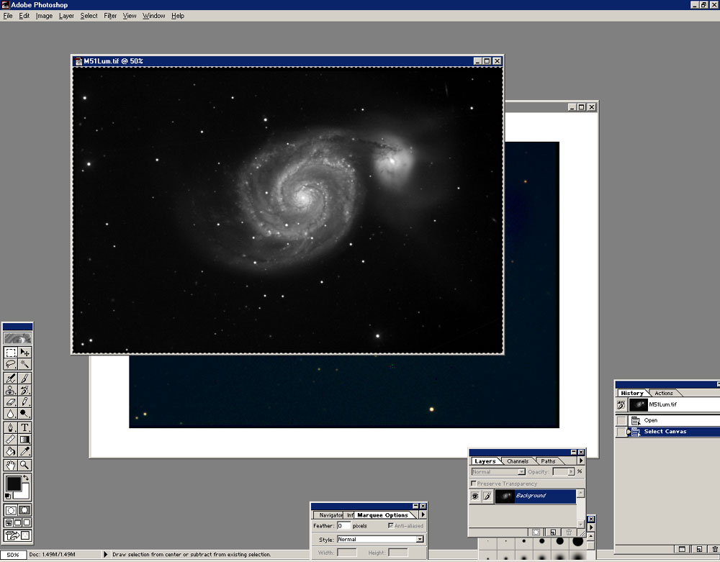
Task: Select the Blur droplet tool
Action: 11,413
